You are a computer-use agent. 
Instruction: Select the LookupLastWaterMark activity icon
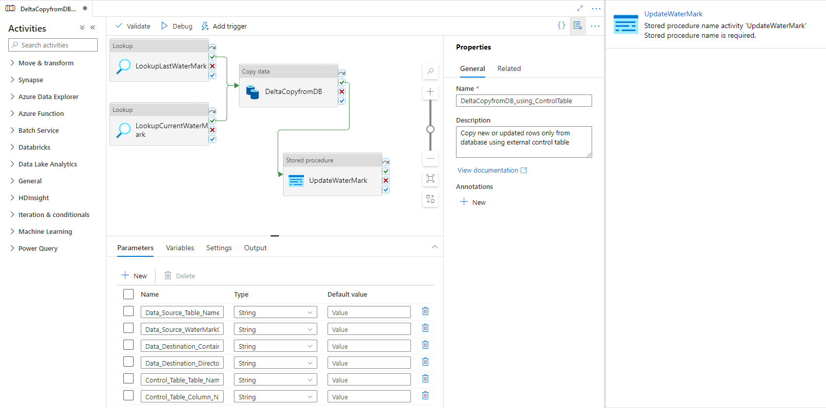point(123,66)
